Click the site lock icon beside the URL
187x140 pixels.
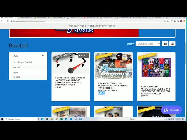point(12,21)
